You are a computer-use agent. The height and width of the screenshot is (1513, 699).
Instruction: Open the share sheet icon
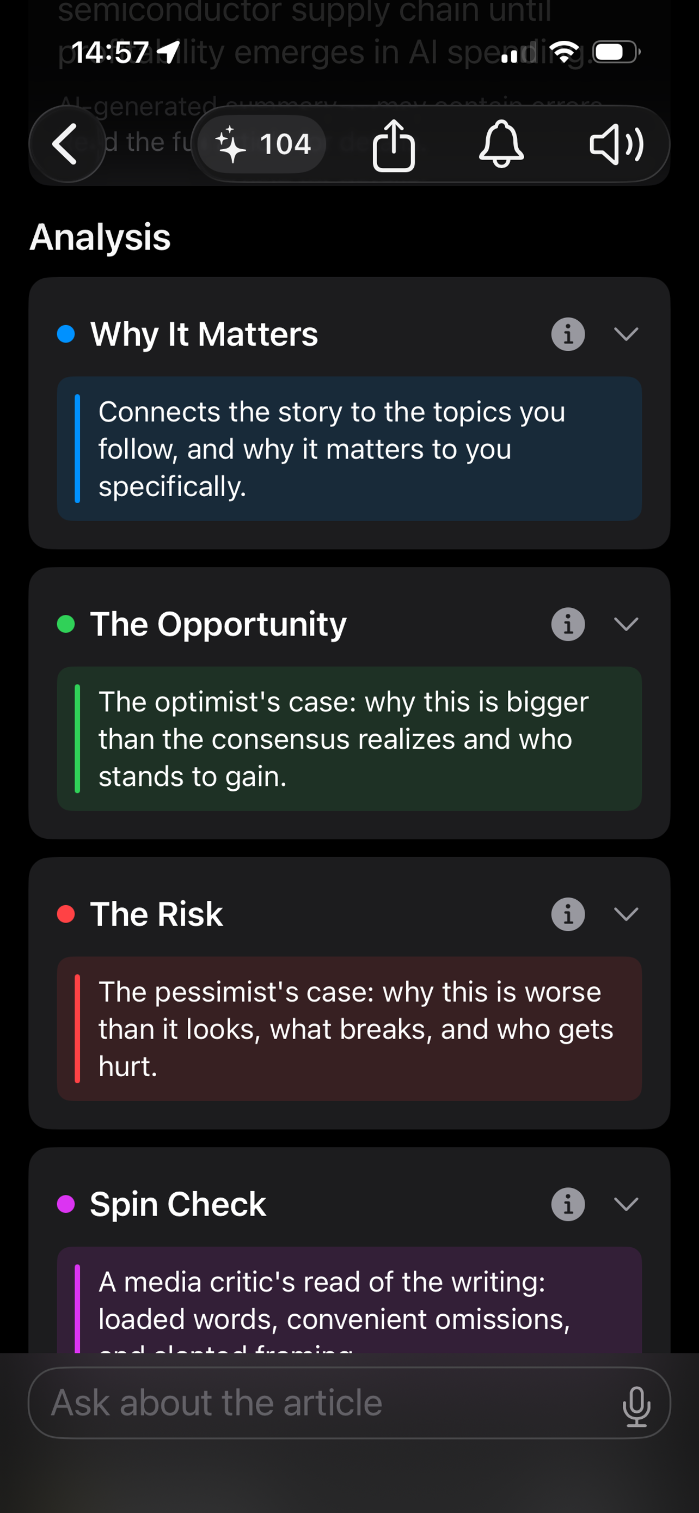tap(393, 145)
